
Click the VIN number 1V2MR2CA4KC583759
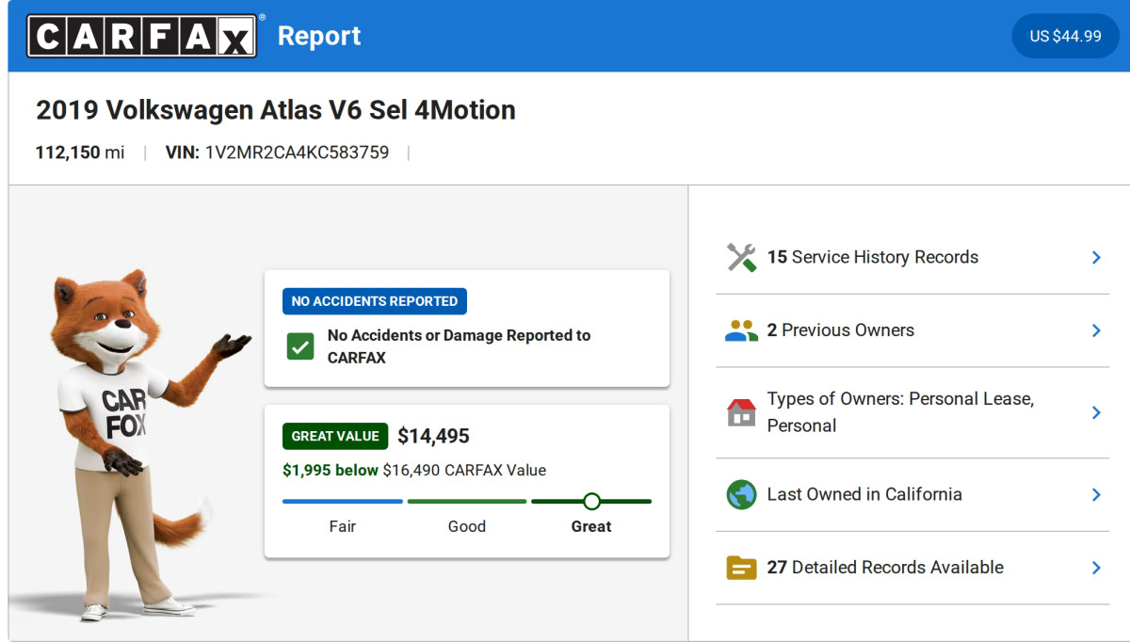tap(297, 152)
